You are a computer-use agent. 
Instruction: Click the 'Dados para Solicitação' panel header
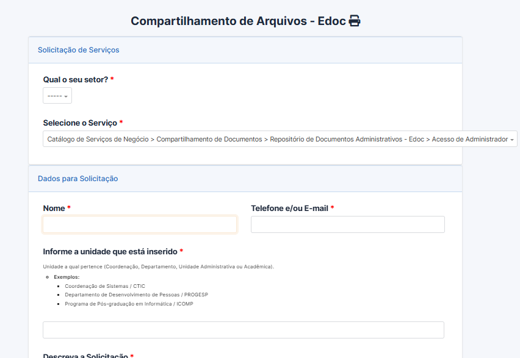(x=78, y=179)
